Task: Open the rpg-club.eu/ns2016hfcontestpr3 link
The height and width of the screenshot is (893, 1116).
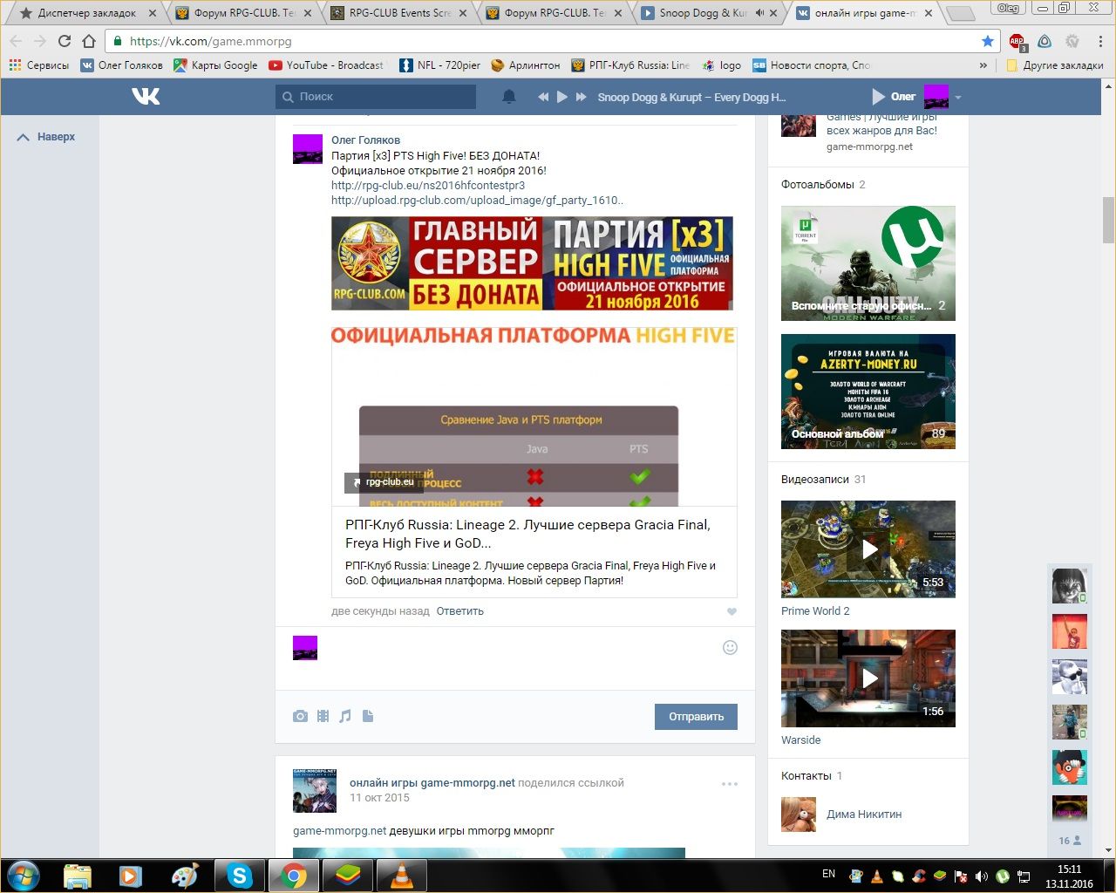Action: pyautogui.click(x=428, y=185)
